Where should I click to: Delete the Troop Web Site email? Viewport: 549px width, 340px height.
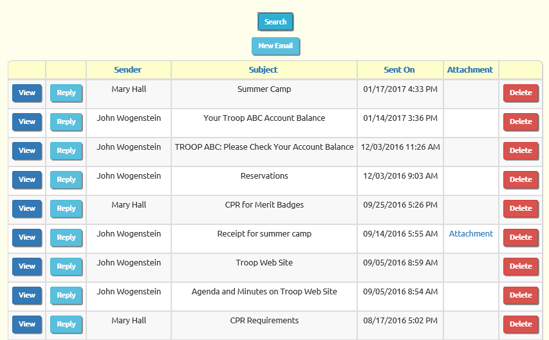tap(521, 266)
